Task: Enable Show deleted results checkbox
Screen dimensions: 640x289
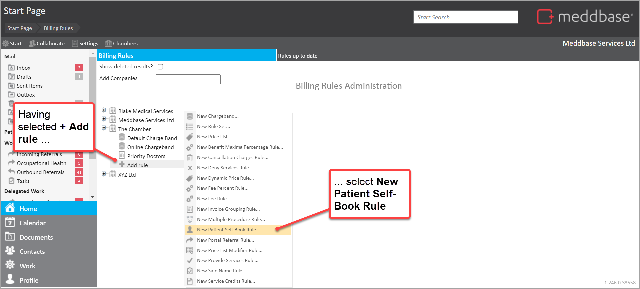Action: click(160, 67)
